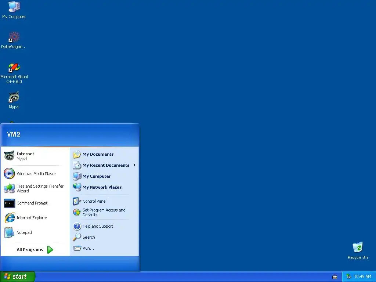Click the Notepad icon in Start menu

(x=9, y=232)
